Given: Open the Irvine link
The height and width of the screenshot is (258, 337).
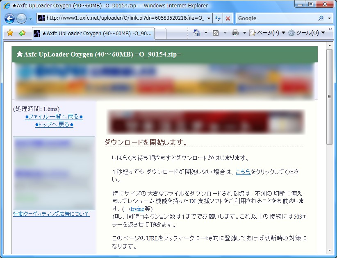Looking at the screenshot, I should click(137, 209).
